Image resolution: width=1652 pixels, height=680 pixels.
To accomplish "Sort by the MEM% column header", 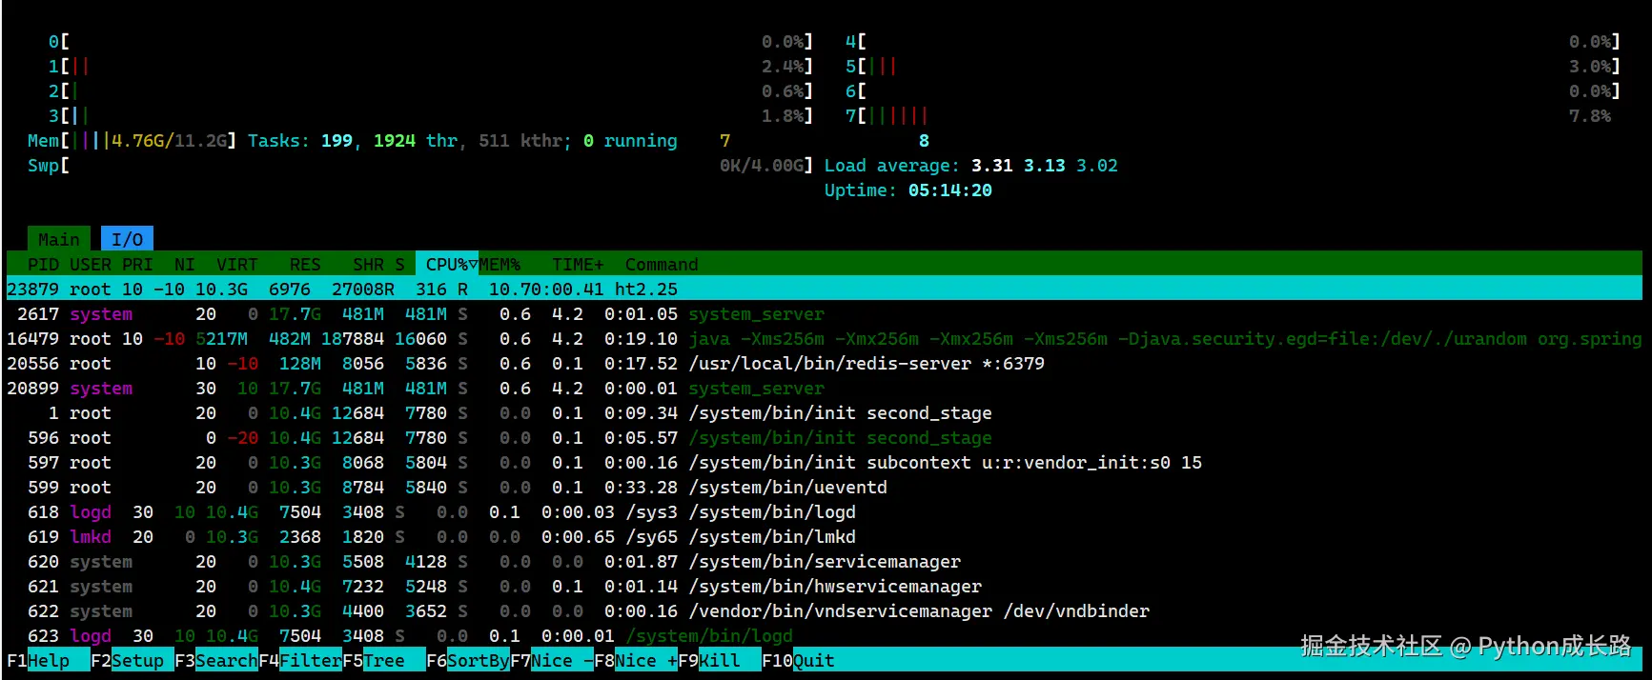I will coord(500,264).
